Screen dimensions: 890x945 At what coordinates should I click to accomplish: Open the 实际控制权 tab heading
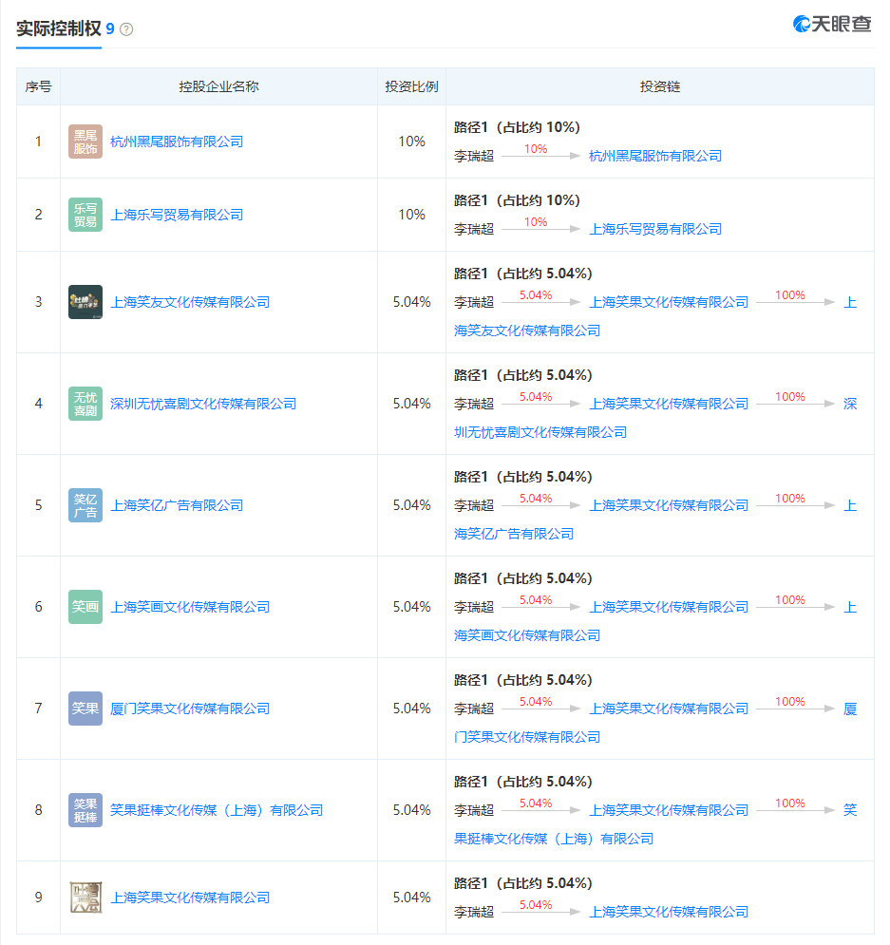tap(59, 28)
